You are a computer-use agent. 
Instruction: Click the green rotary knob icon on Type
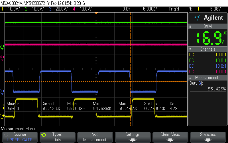(x=44, y=135)
